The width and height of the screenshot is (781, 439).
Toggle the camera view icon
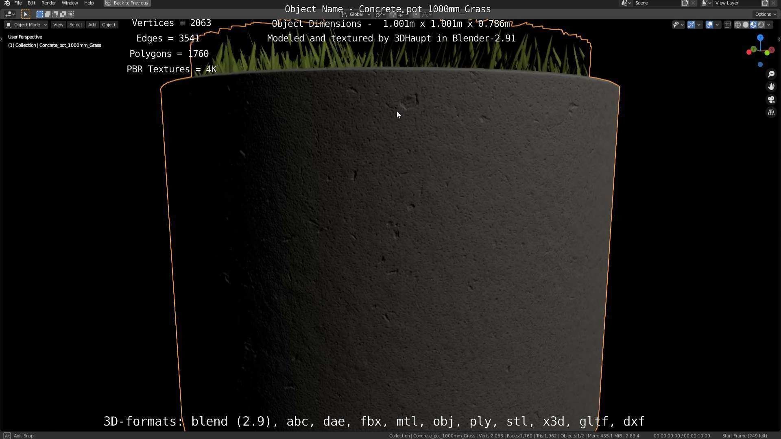tap(771, 100)
